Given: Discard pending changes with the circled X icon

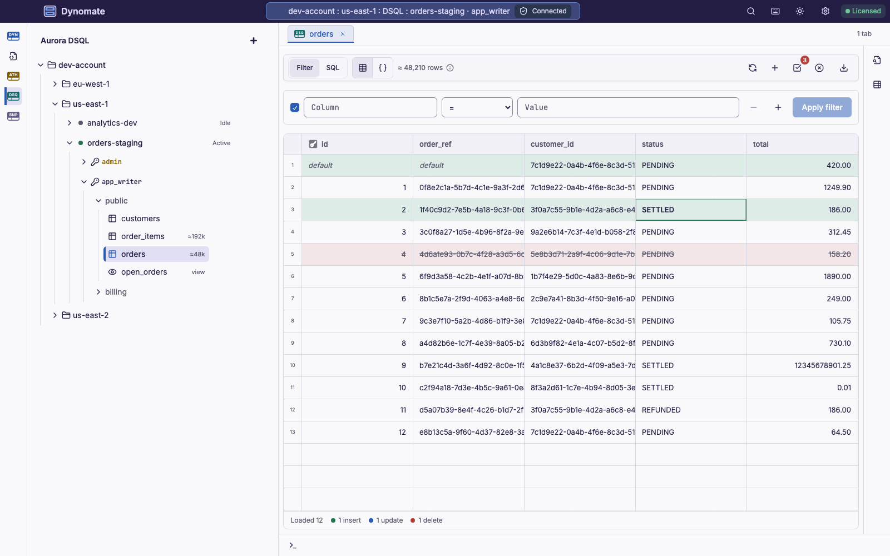Looking at the screenshot, I should 819,68.
